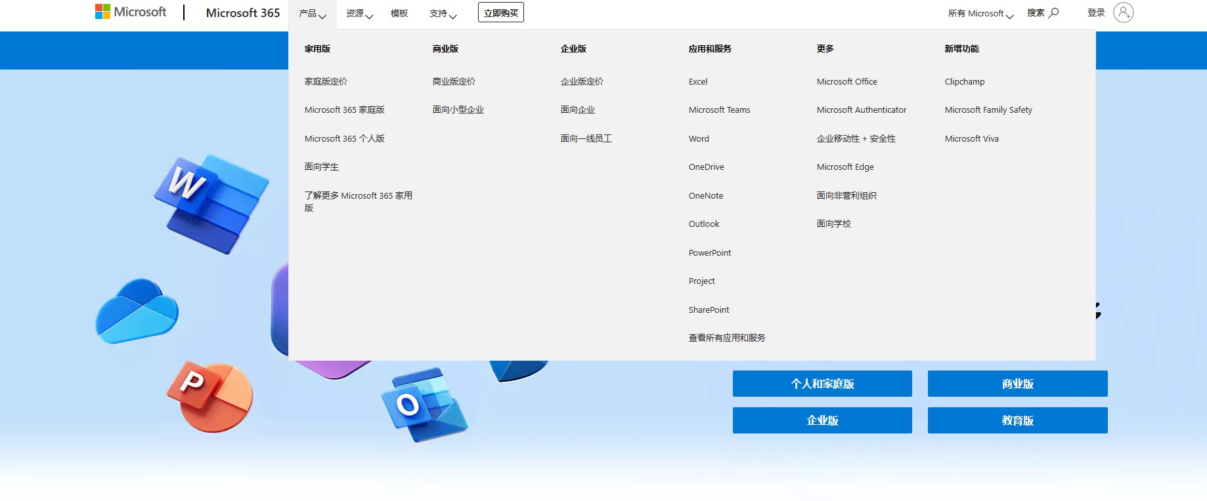Viewport: 1207px width, 501px height.
Task: Open the search magnifier icon
Action: [1054, 12]
